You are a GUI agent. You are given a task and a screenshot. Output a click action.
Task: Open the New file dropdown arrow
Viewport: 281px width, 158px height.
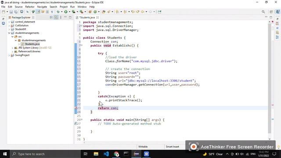(x=7, y=12)
